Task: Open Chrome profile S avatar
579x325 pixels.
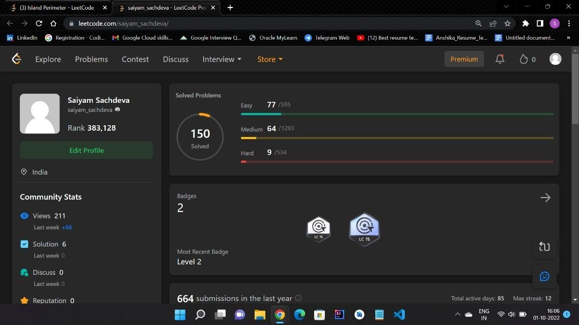Action: tap(554, 23)
